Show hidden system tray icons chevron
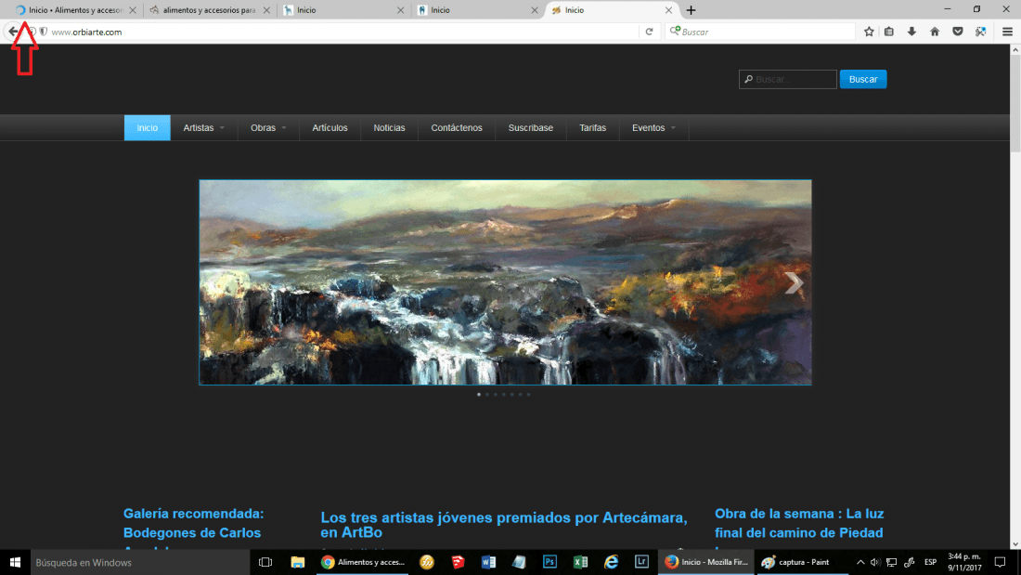1021x575 pixels. [860, 562]
